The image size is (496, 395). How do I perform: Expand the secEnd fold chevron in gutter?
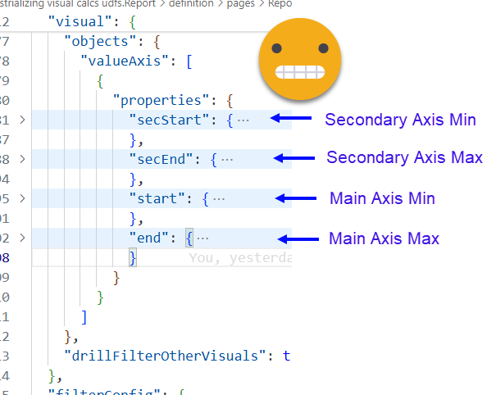click(22, 159)
